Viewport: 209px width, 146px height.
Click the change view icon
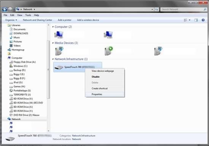pyautogui.click(x=185, y=20)
